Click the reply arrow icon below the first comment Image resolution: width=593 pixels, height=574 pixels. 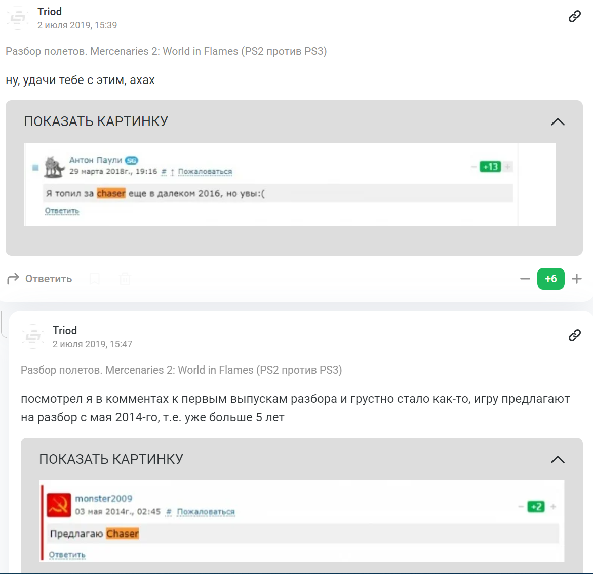(x=13, y=279)
